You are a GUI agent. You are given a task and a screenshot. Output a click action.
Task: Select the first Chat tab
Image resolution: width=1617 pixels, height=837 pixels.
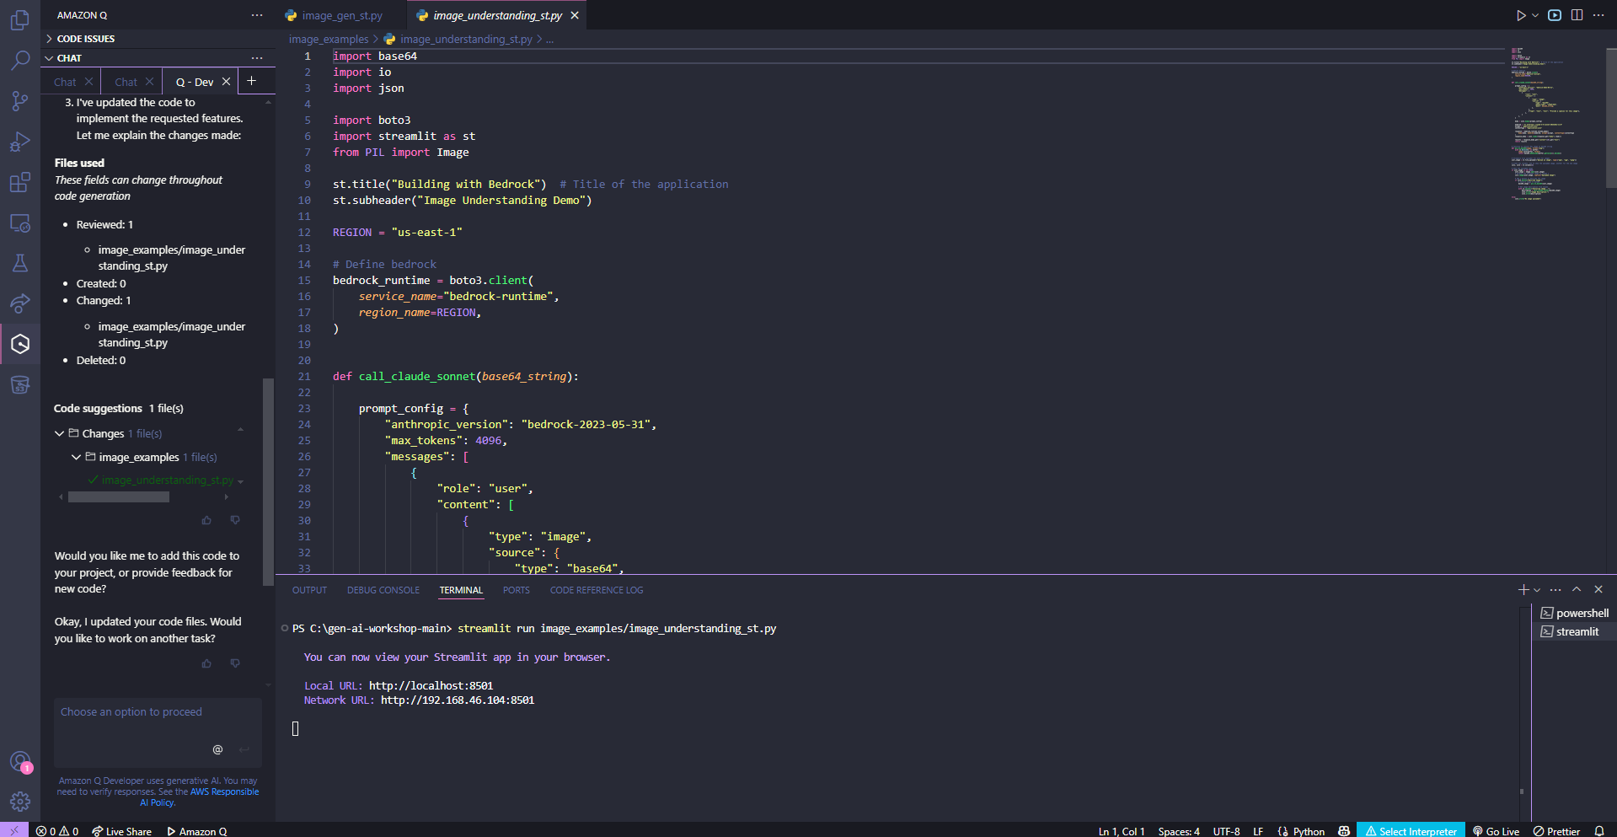click(65, 82)
